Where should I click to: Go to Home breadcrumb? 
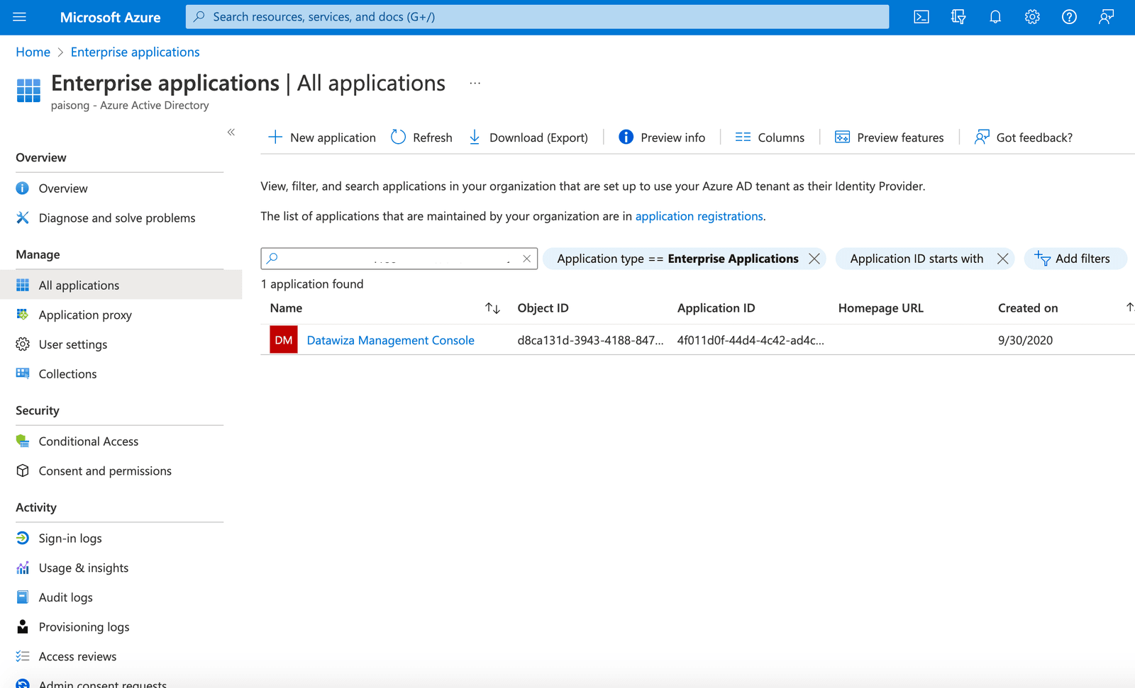(33, 52)
